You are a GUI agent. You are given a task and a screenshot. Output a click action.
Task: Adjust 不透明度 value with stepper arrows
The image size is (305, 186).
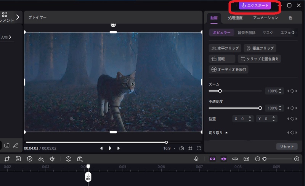[x=280, y=108]
